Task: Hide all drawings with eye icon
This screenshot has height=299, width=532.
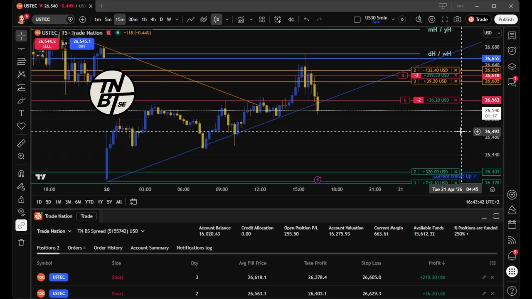Action: tap(21, 212)
